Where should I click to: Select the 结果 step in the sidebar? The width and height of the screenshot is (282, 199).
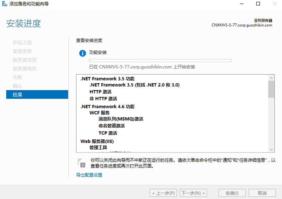(37, 94)
